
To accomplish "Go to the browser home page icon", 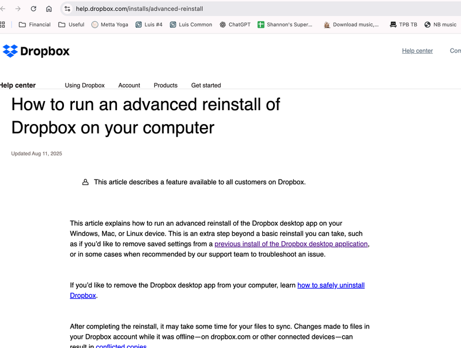I will [x=49, y=9].
